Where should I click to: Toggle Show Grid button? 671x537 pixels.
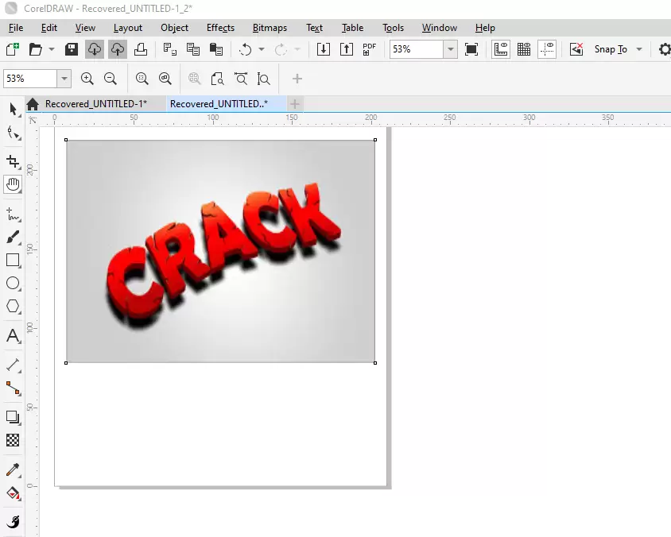pos(524,49)
